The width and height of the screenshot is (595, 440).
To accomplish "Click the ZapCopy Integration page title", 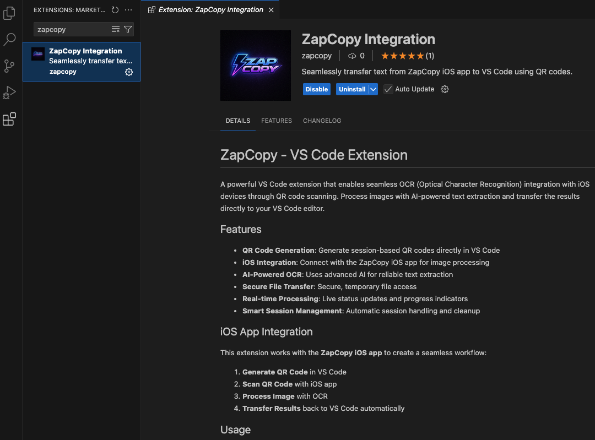I will point(369,39).
